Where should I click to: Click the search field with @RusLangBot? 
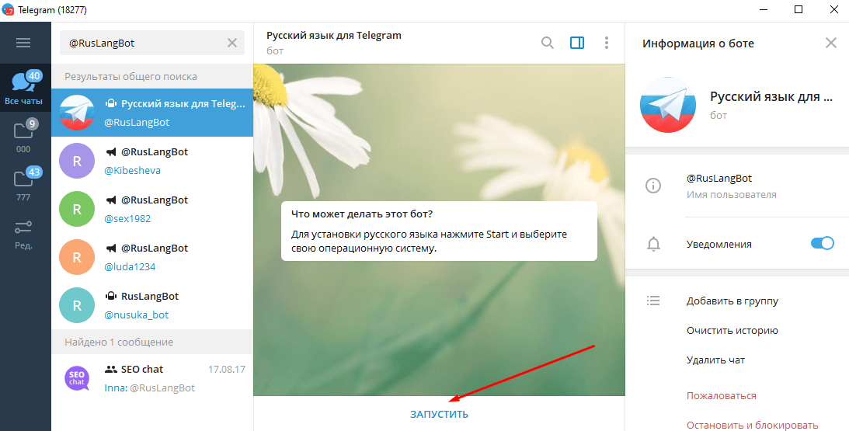(x=144, y=43)
